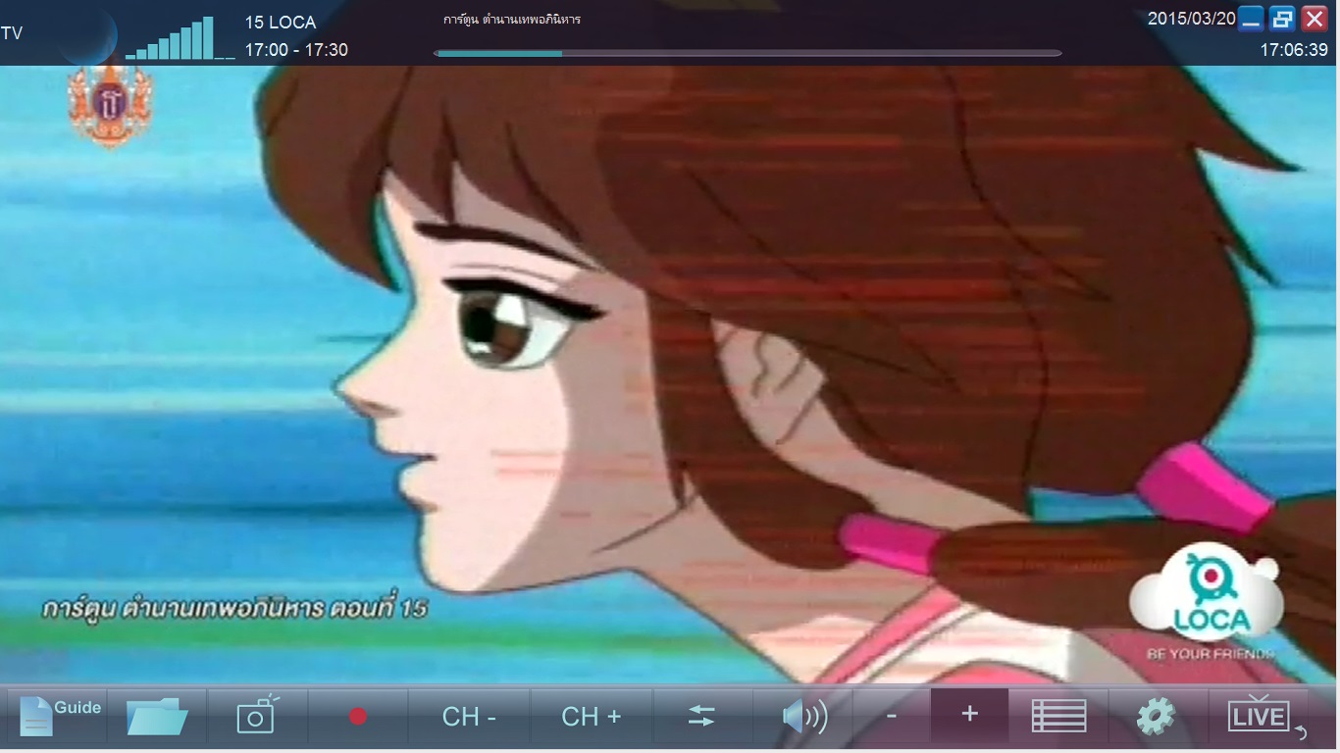Screen dimensions: 1340x753
Task: Open the channel list icon
Action: click(1059, 717)
